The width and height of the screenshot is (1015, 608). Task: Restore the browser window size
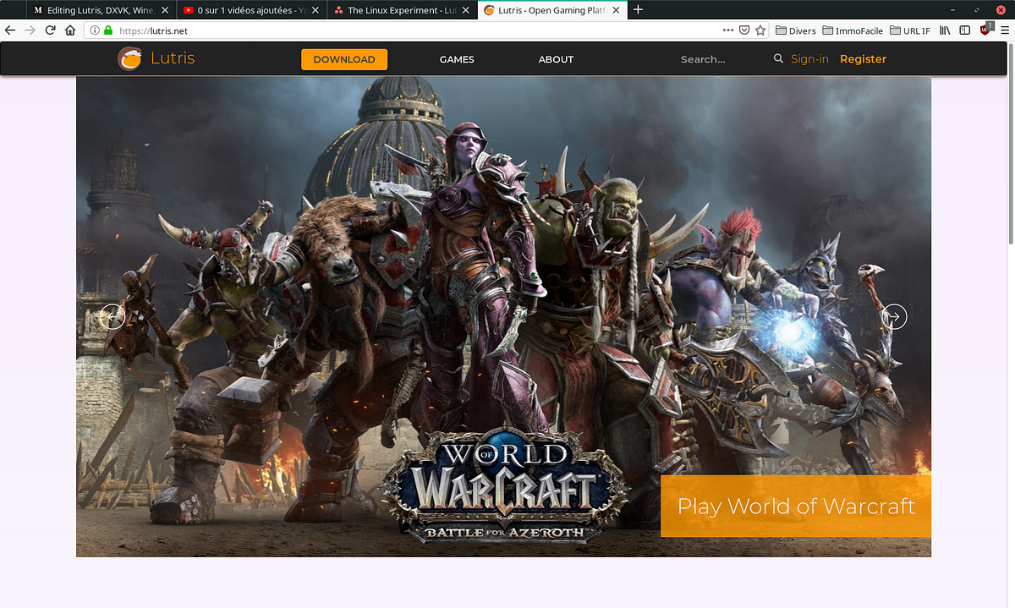pos(977,10)
